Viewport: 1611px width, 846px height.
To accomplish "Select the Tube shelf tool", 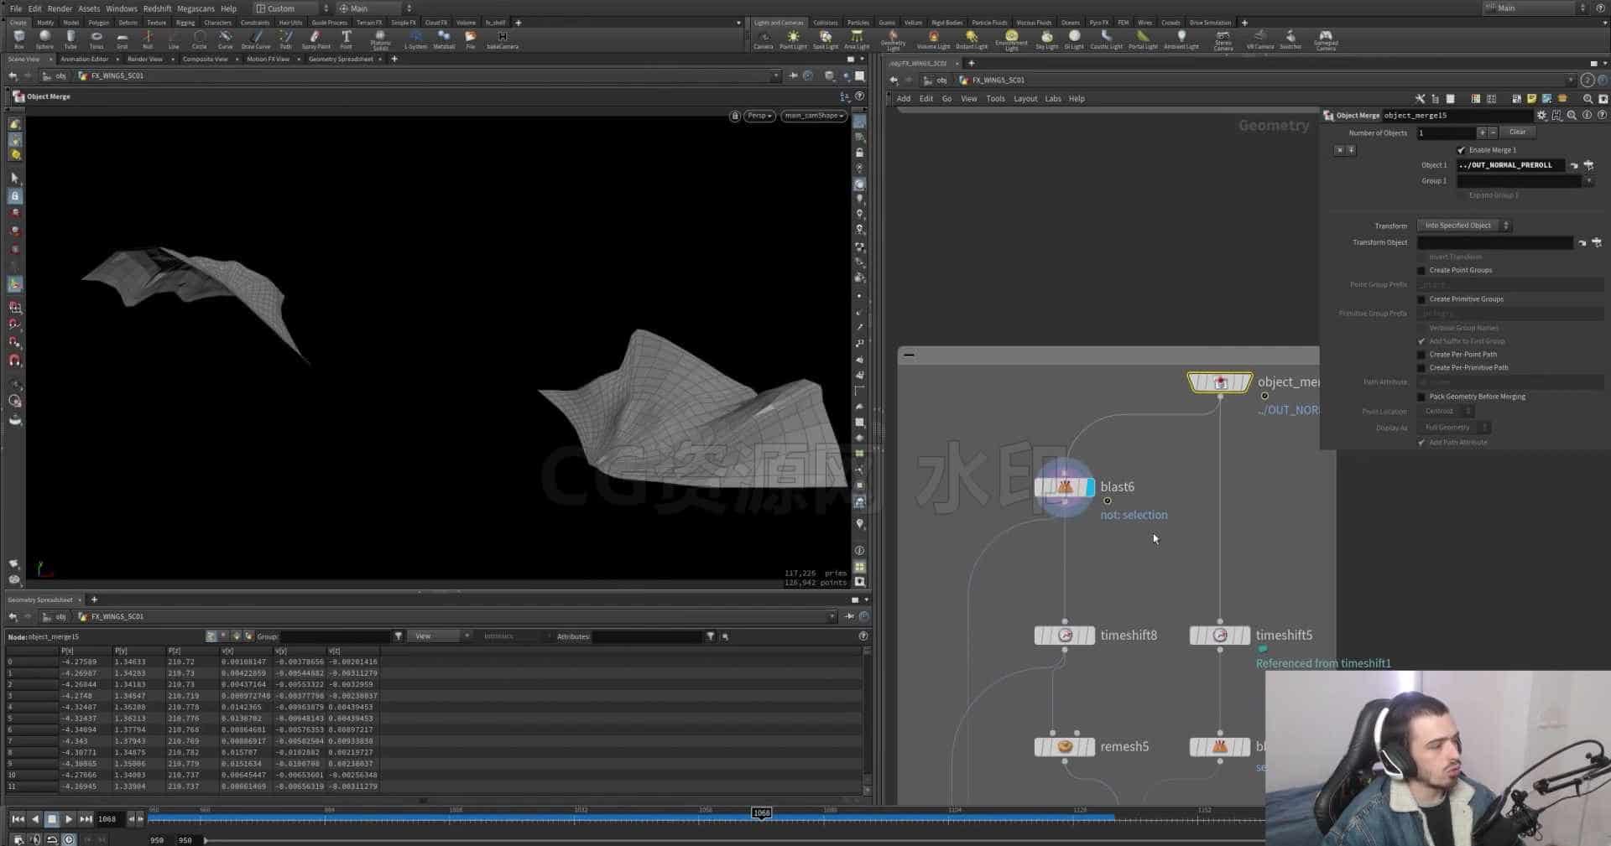I will (70, 39).
